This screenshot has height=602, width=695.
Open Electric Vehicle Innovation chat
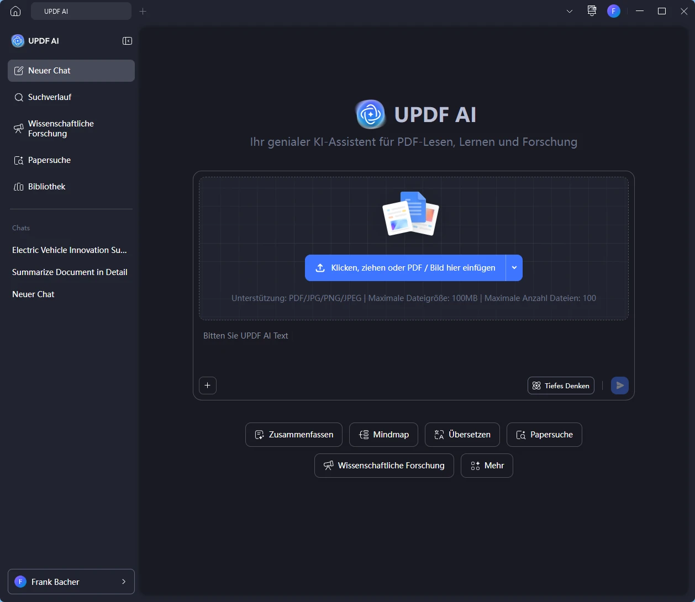(x=70, y=250)
